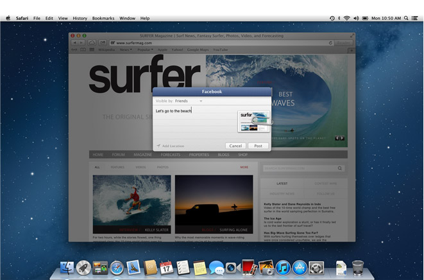Open the Trash in the Dock

click(358, 268)
